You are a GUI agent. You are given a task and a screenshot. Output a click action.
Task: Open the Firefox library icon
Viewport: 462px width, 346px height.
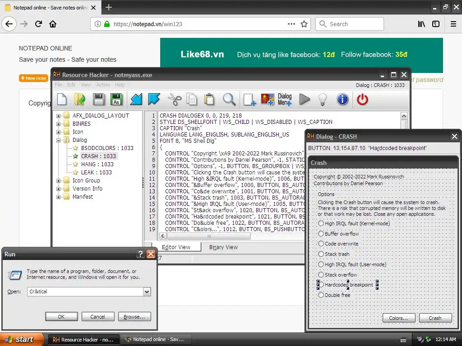[x=421, y=24]
